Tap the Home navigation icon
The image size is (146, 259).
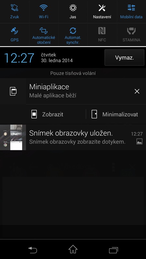pyautogui.click(x=73, y=249)
